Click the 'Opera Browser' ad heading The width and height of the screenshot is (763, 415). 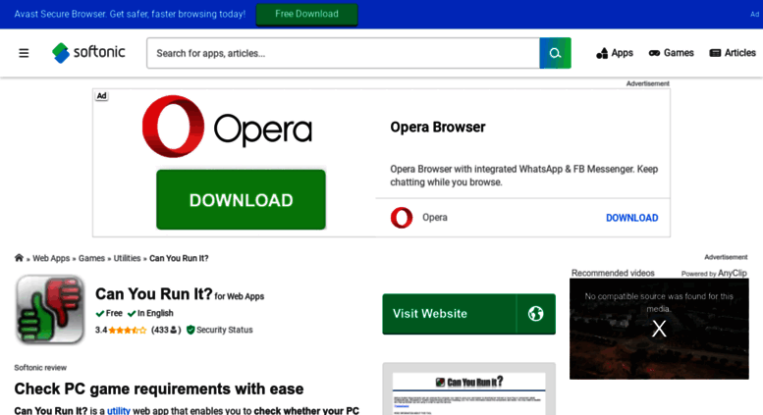click(x=437, y=128)
